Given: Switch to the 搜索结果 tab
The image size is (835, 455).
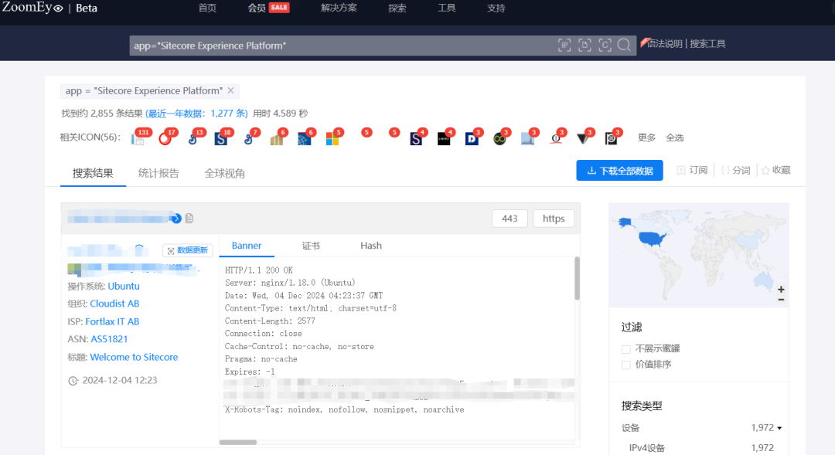Looking at the screenshot, I should 93,173.
